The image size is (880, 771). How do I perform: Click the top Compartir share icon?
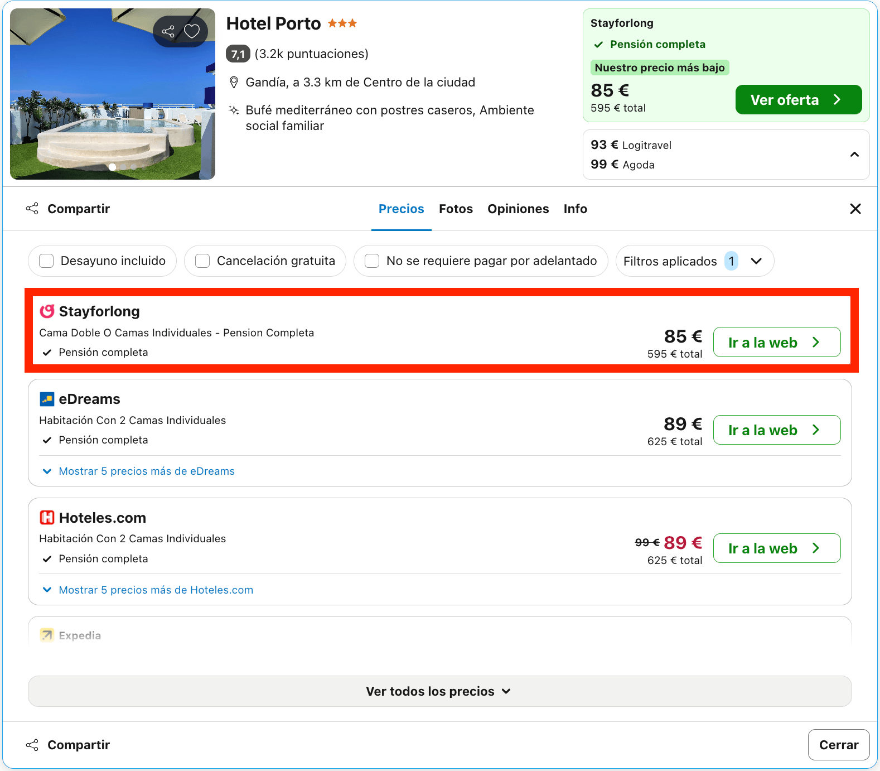point(32,209)
